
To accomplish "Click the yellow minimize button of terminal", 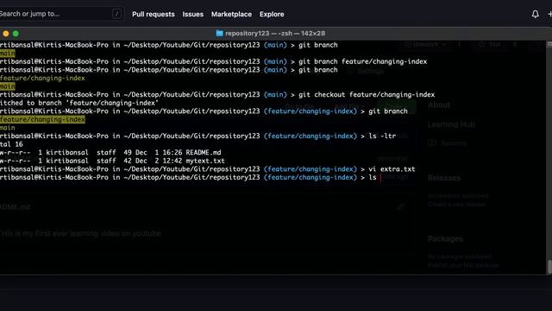I will pyautogui.click(x=6, y=34).
